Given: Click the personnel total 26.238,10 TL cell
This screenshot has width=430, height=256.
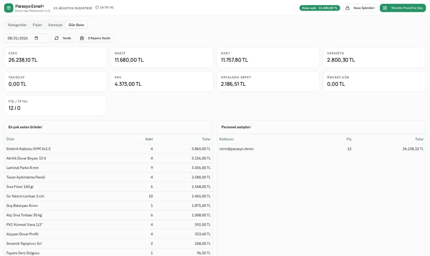Looking at the screenshot, I should coord(413,149).
